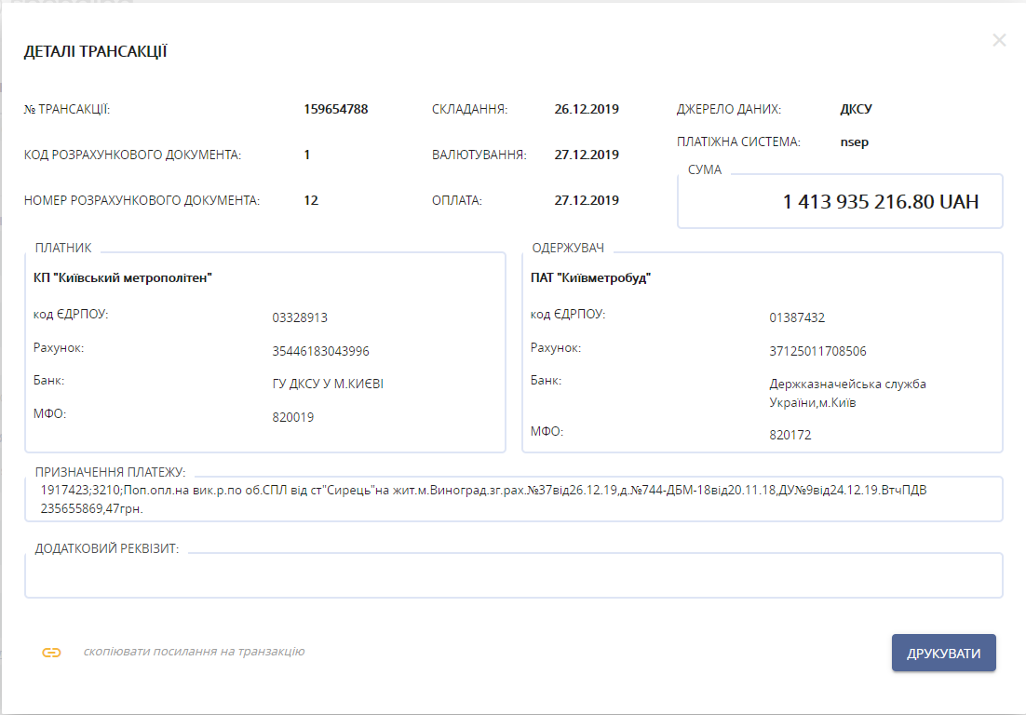Image resolution: width=1026 pixels, height=715 pixels.
Task: Click payer name КП "Київський метрополітен"
Action: 122,278
